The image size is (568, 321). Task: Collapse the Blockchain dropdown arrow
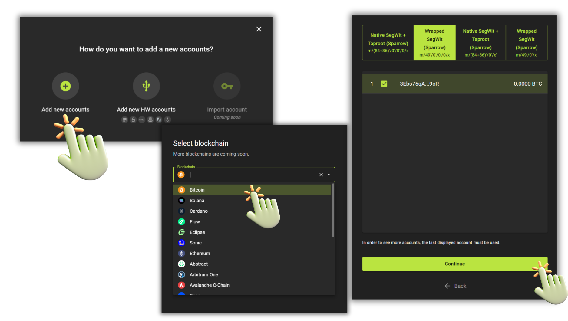pos(329,175)
